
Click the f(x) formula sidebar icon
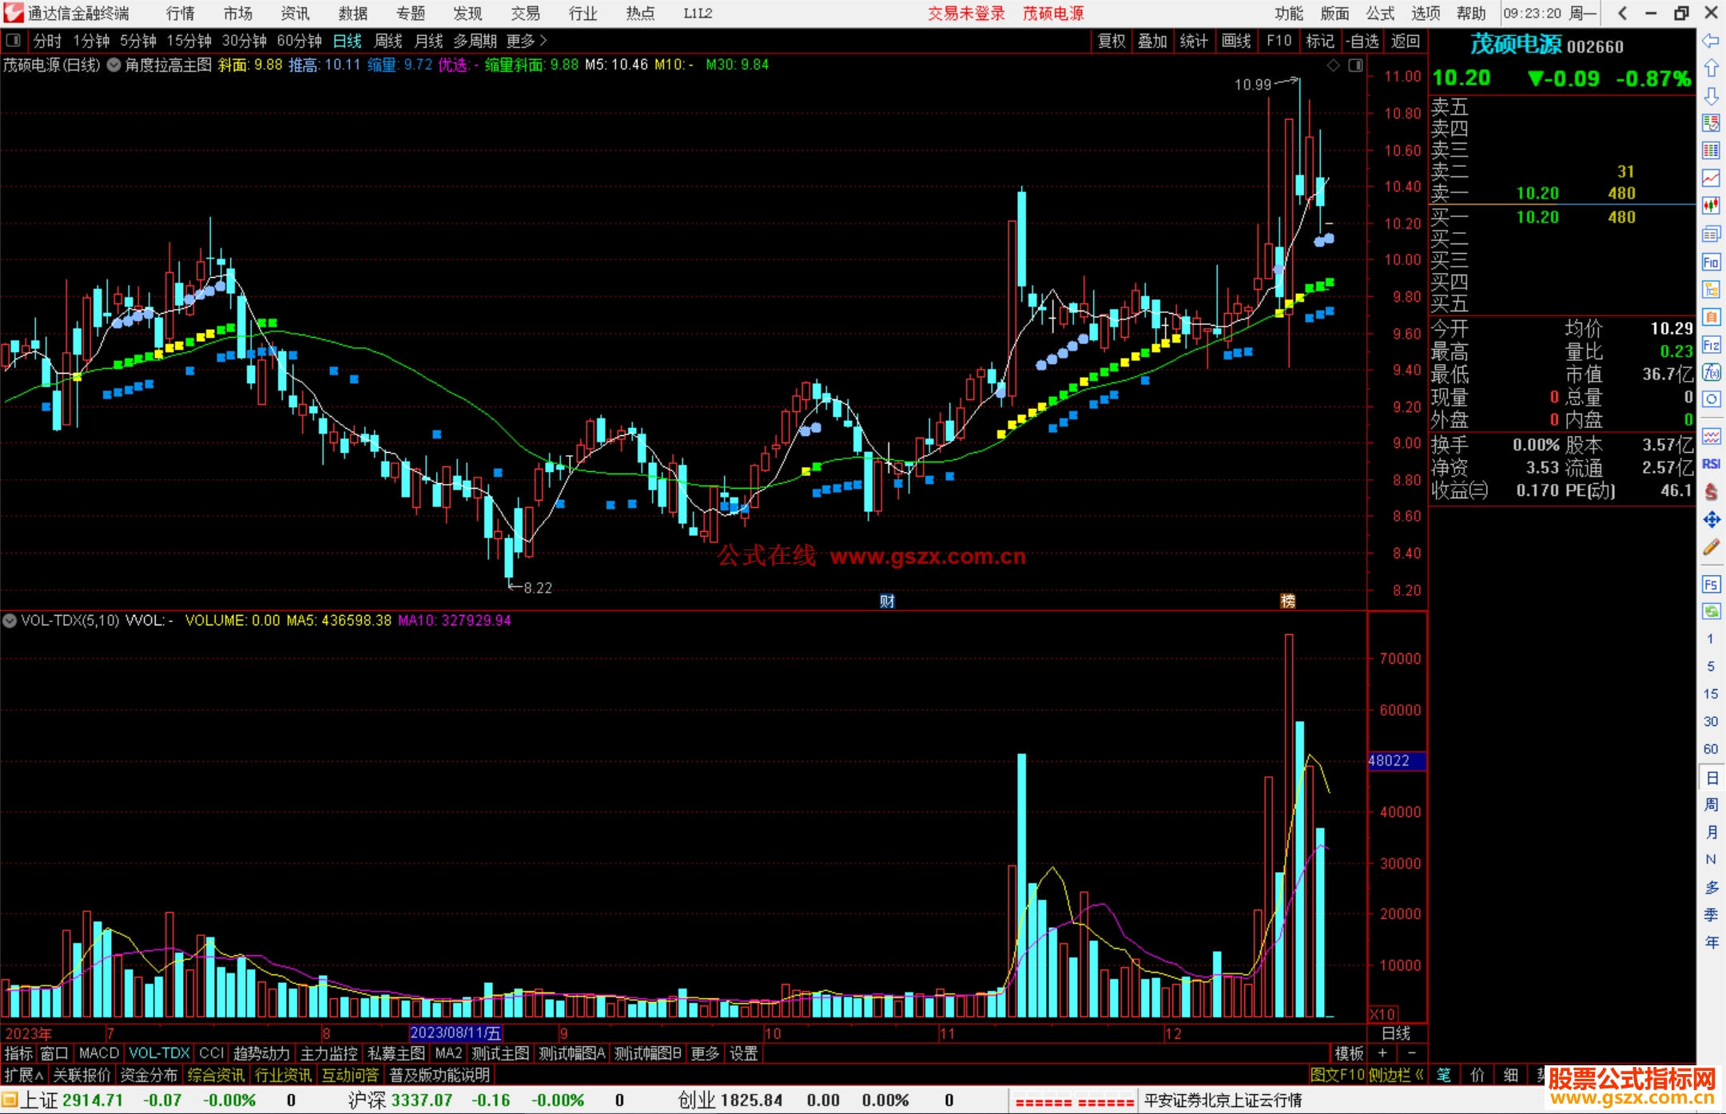[x=1711, y=372]
